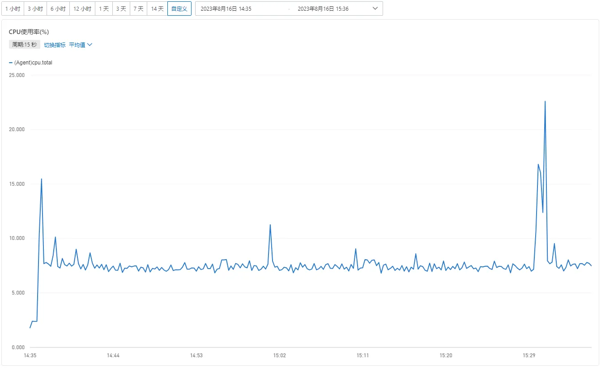Click the highest CPU spike above 20
Image resolution: width=601 pixels, height=368 pixels.
[x=545, y=101]
